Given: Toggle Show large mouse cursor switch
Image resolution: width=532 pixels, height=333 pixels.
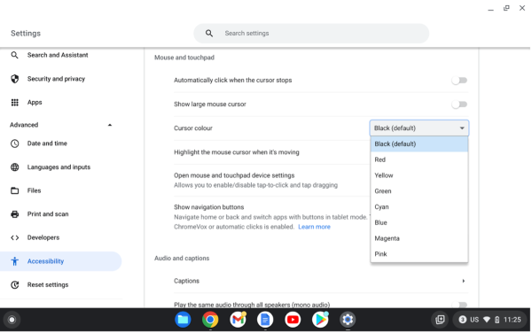Looking at the screenshot, I should coord(459,105).
